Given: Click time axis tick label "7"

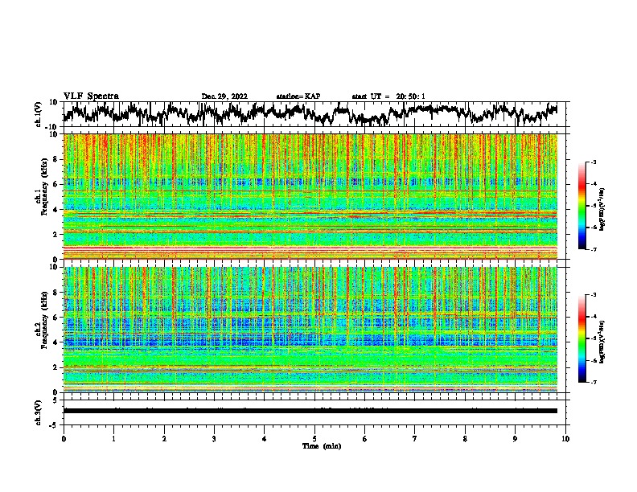Looking at the screenshot, I should [415, 439].
